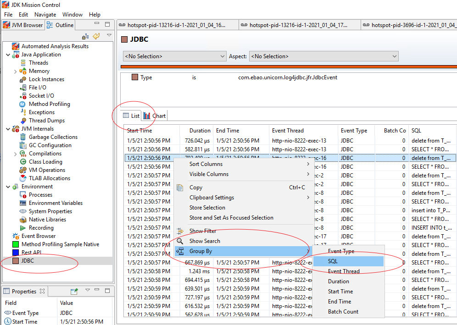This screenshot has height=325, width=457.
Task: Open the Aspect dropdown
Action: click(x=323, y=56)
